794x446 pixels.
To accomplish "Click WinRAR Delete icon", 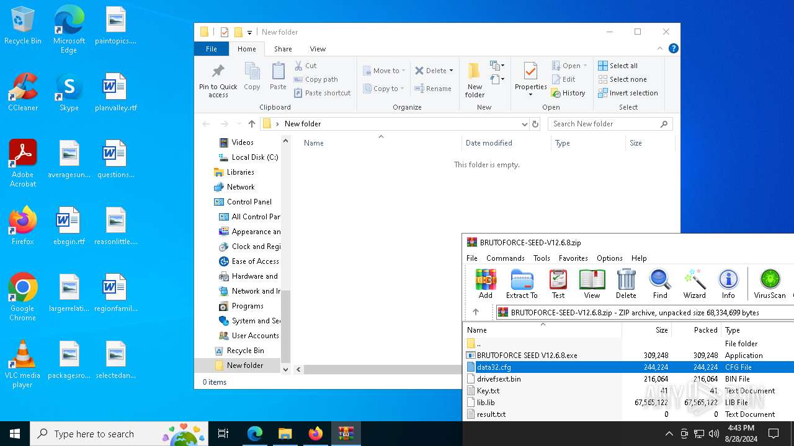I will point(626,284).
